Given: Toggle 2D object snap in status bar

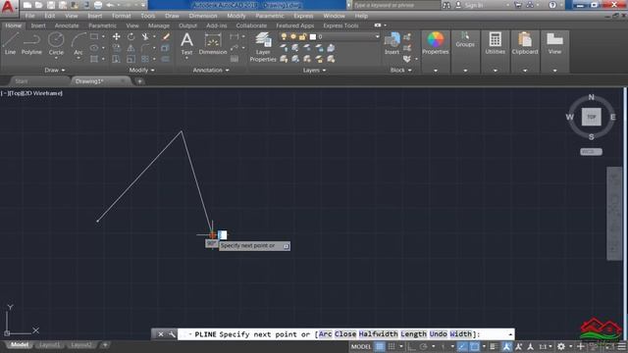Looking at the screenshot, I should (475, 346).
